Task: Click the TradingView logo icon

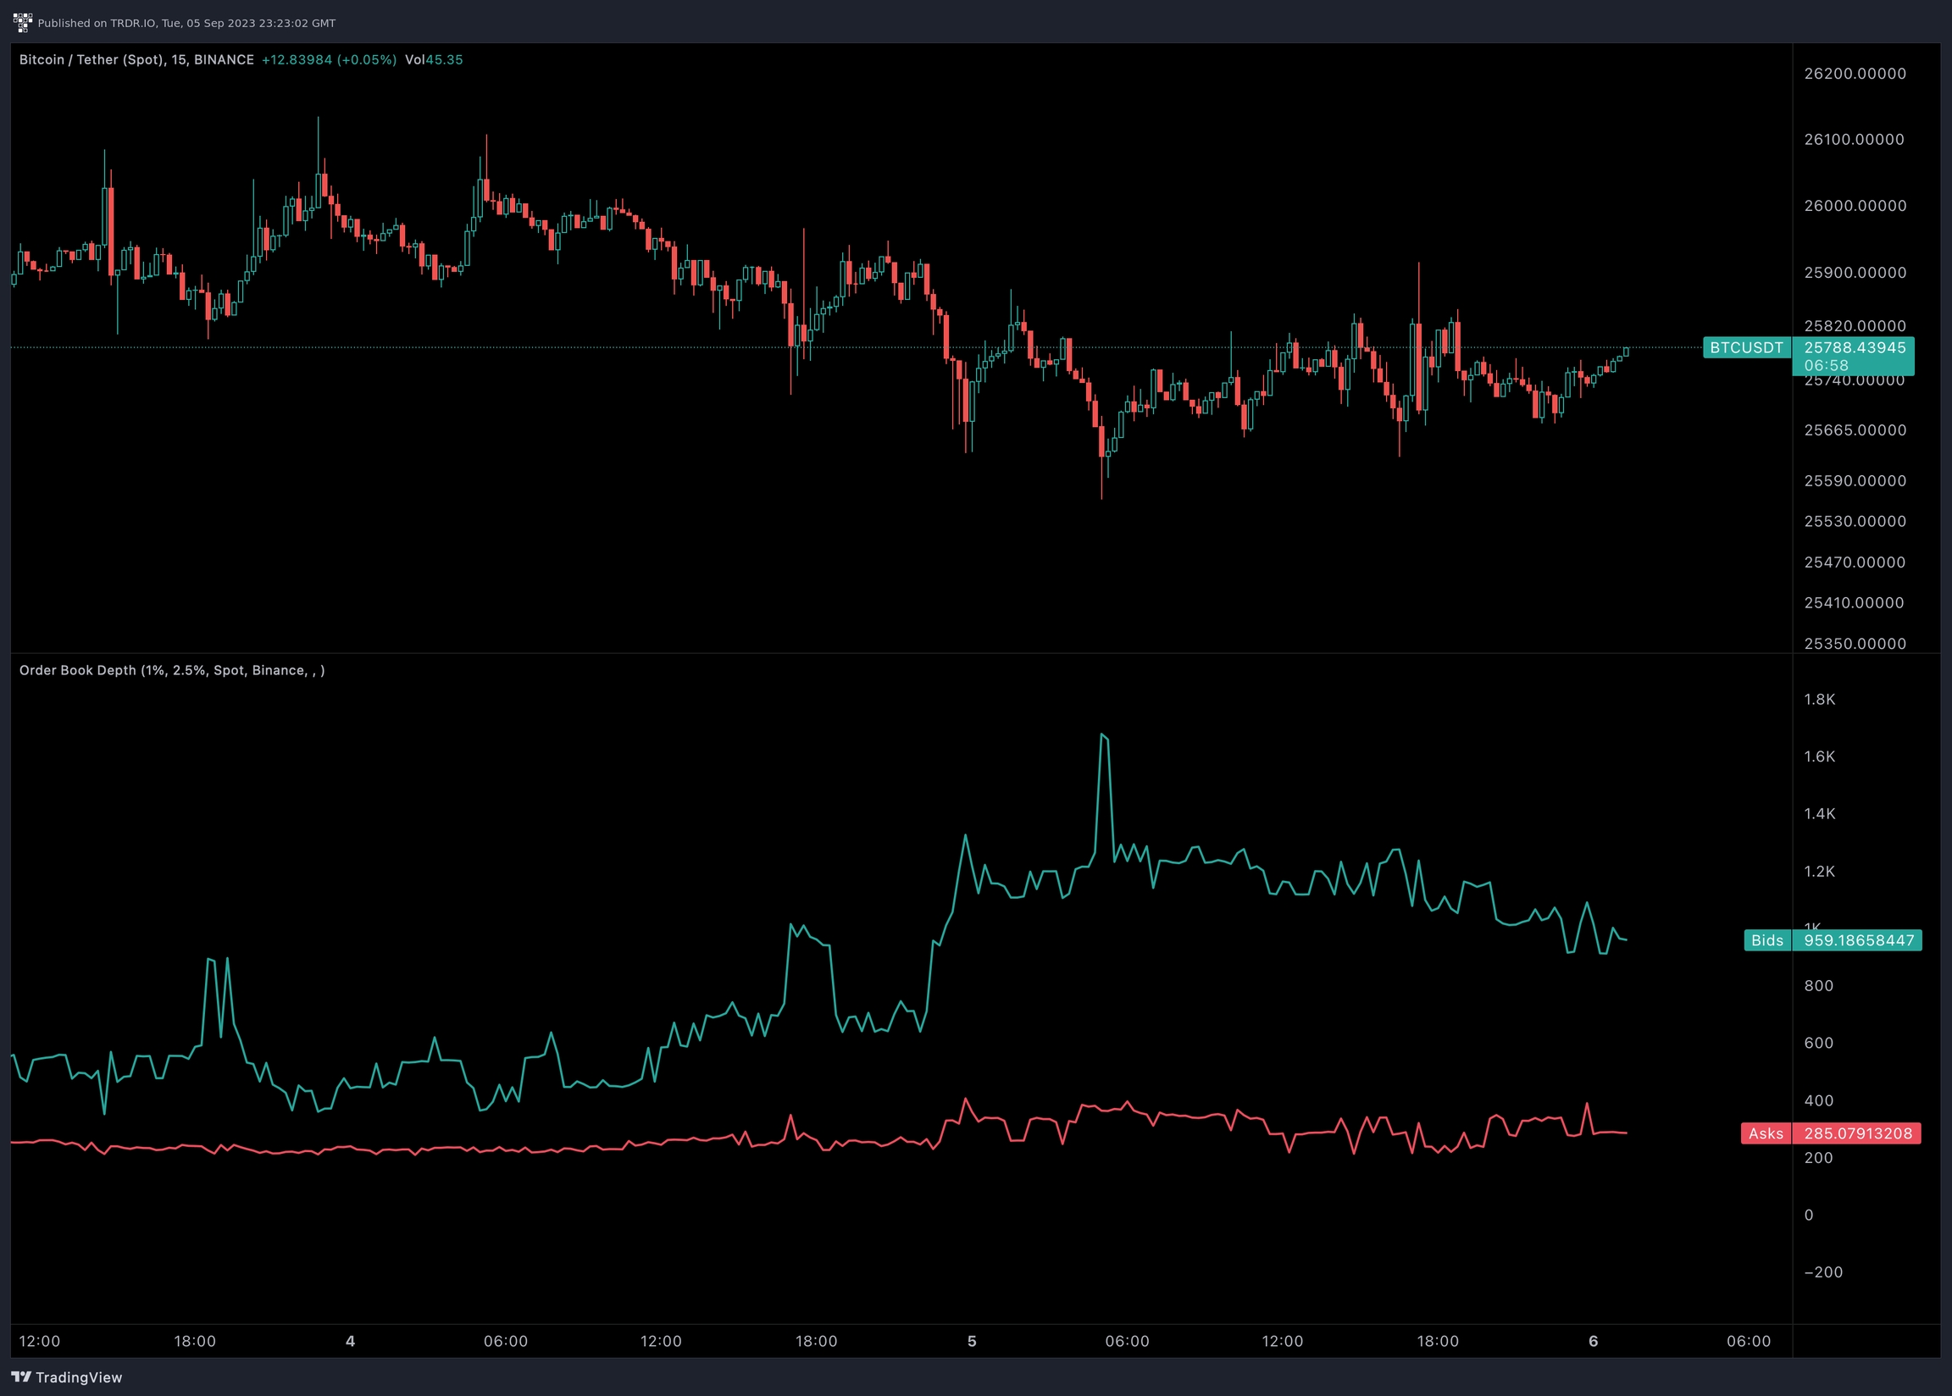Action: 21,1377
